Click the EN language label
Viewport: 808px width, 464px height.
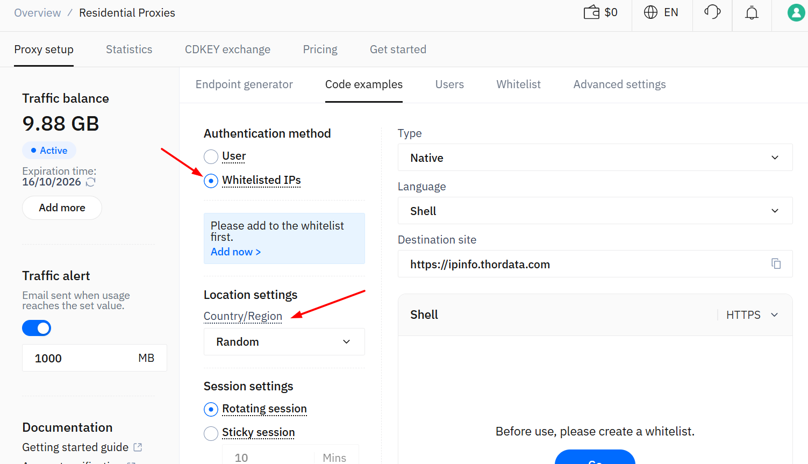(x=671, y=12)
